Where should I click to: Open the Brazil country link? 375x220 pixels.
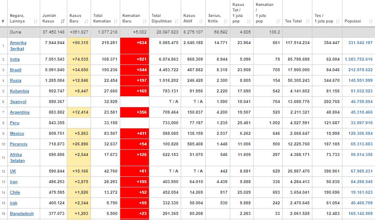16,70
